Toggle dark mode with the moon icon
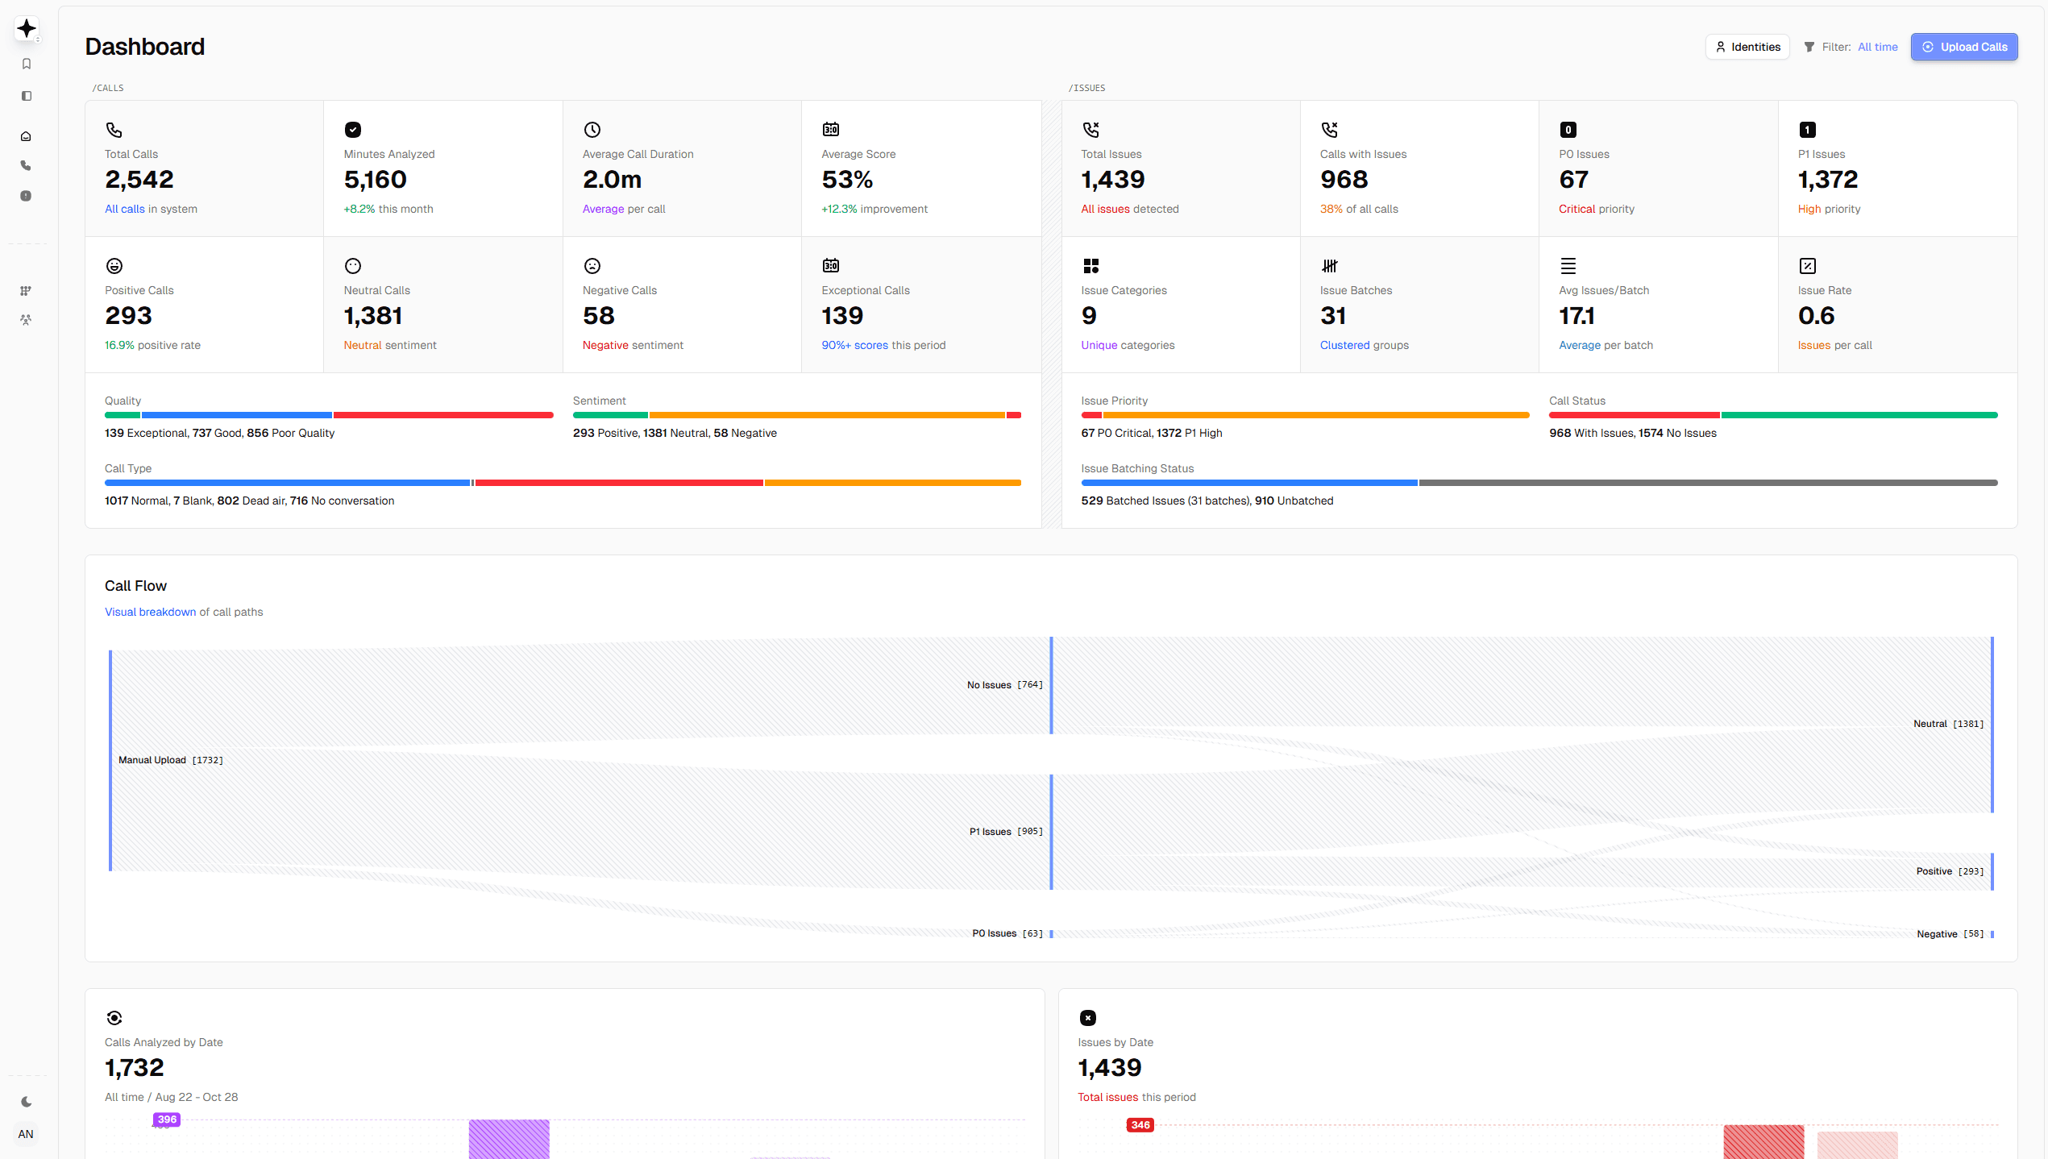2048x1159 pixels. 26,1101
